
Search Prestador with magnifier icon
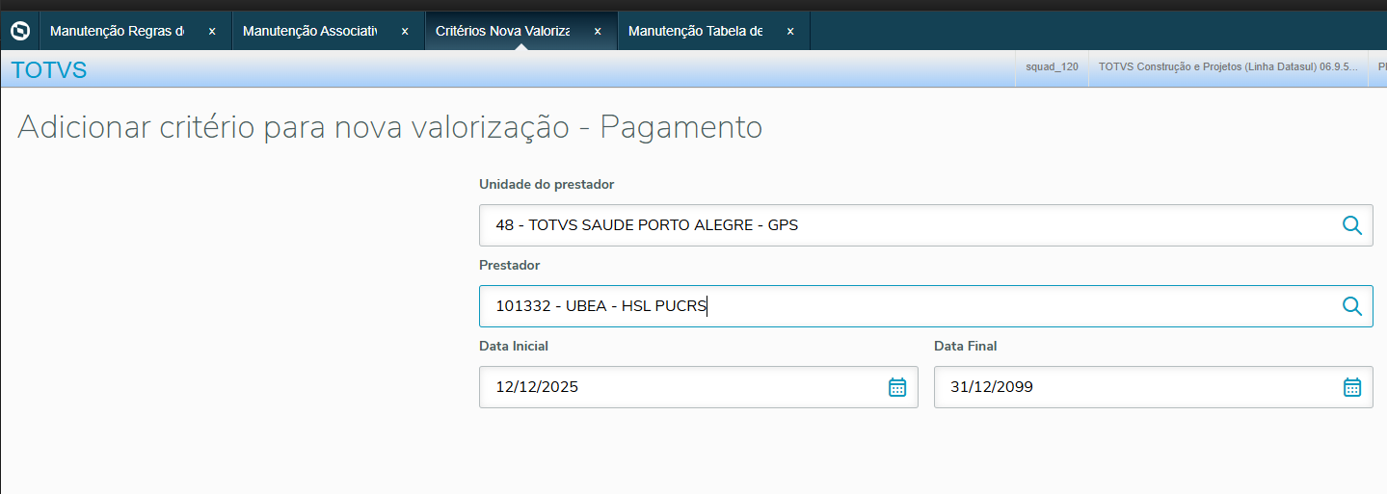pyautogui.click(x=1351, y=306)
